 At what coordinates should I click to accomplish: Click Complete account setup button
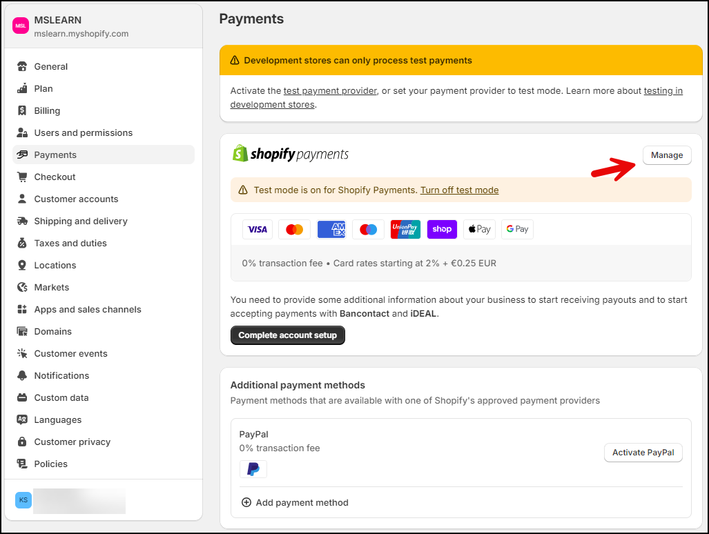pyautogui.click(x=288, y=335)
